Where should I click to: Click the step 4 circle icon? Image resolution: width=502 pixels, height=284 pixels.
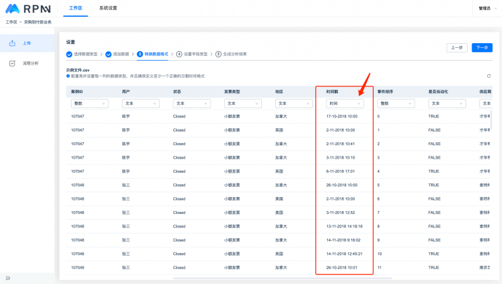(x=179, y=54)
